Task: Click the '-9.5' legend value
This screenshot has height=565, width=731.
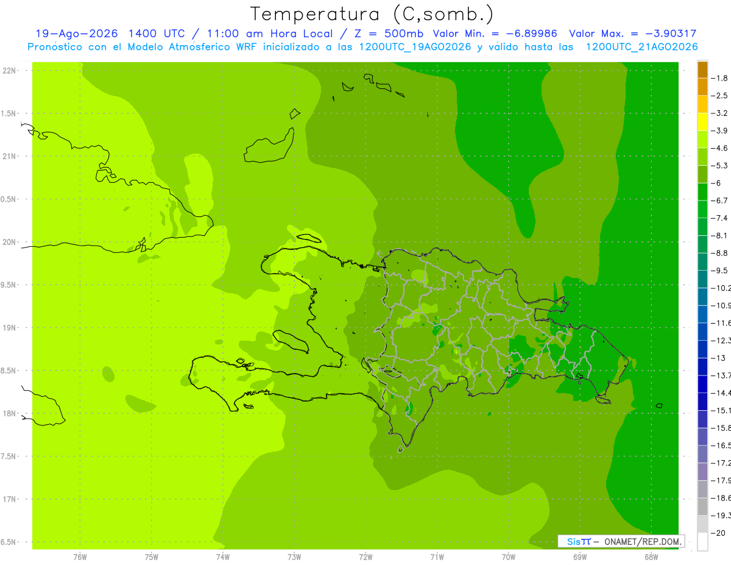Action: pyautogui.click(x=720, y=271)
